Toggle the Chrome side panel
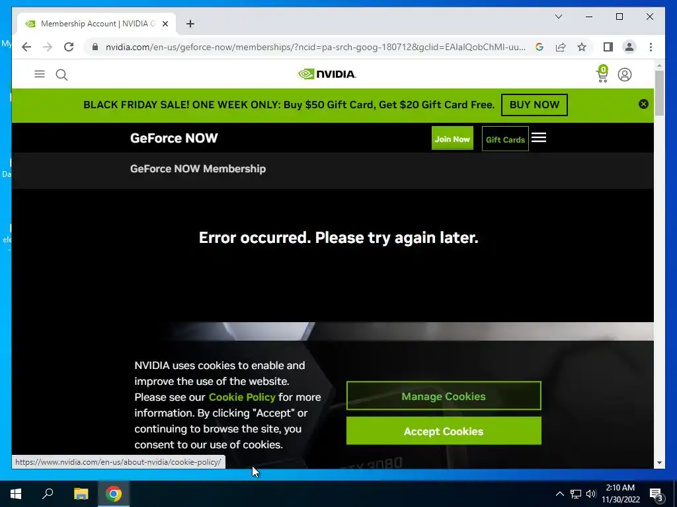This screenshot has height=507, width=677. click(x=608, y=47)
